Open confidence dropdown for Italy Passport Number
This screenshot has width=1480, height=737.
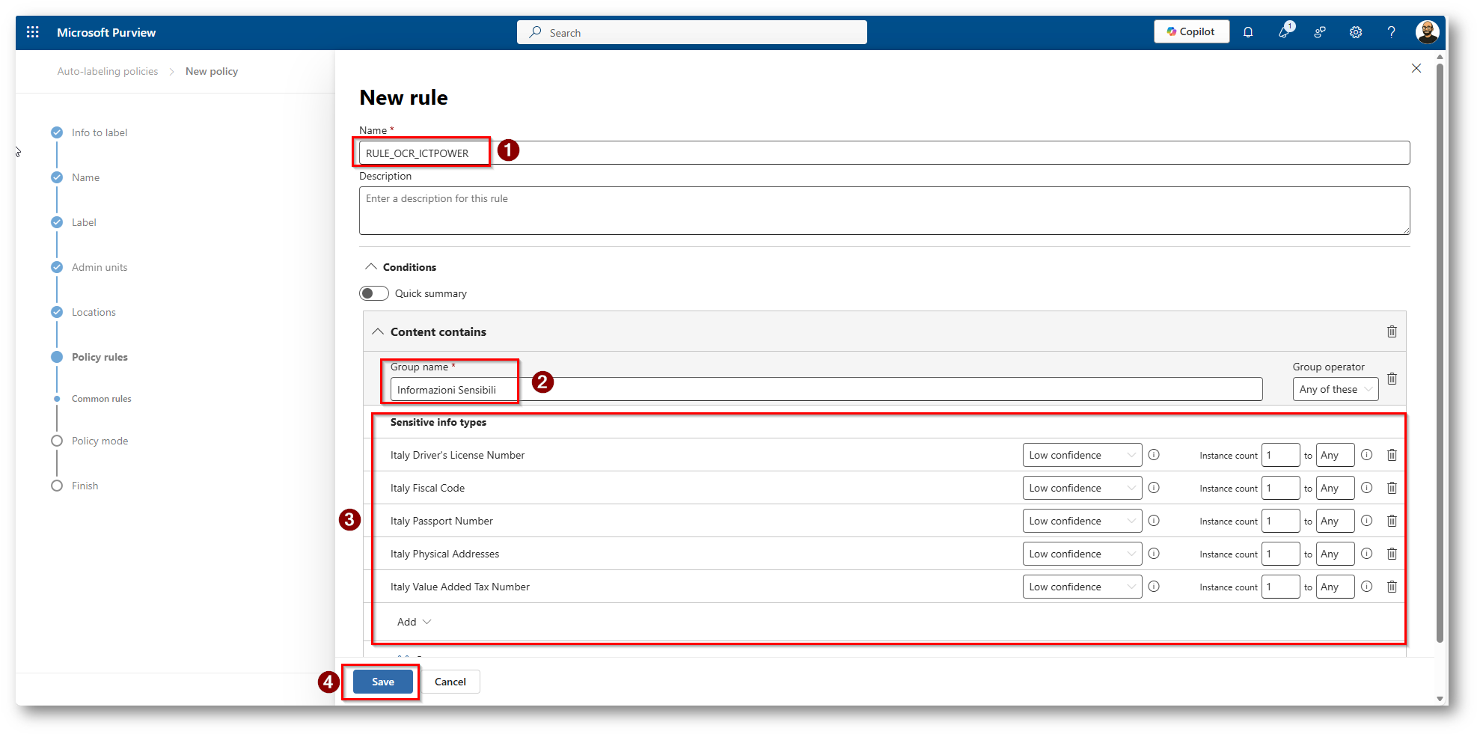click(1082, 521)
